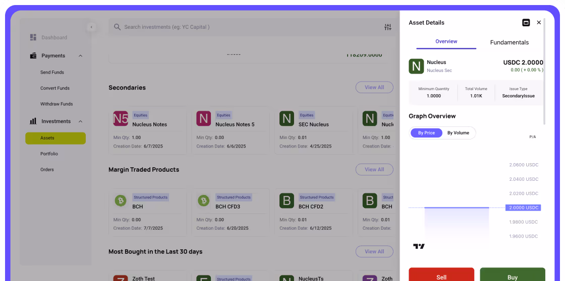The width and height of the screenshot is (565, 281).
Task: View All Secondaries
Action: (374, 88)
